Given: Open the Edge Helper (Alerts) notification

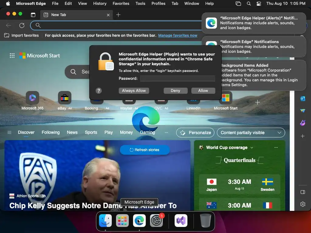Looking at the screenshot, I should [254, 23].
